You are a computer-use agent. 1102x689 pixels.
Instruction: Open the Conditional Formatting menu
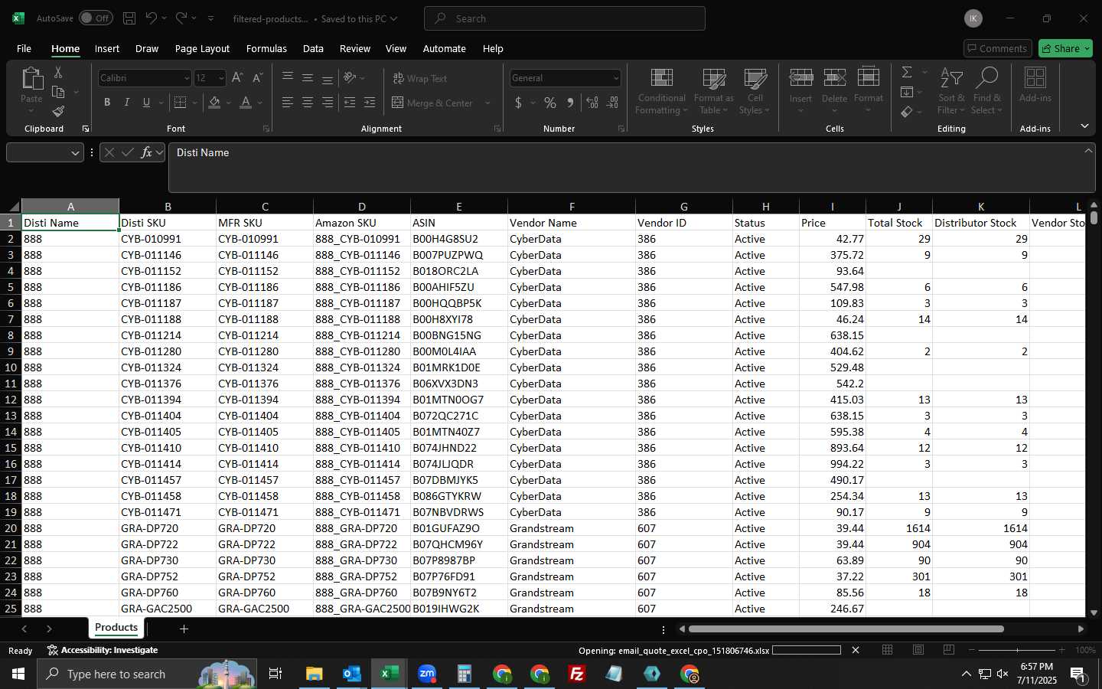pos(661,91)
